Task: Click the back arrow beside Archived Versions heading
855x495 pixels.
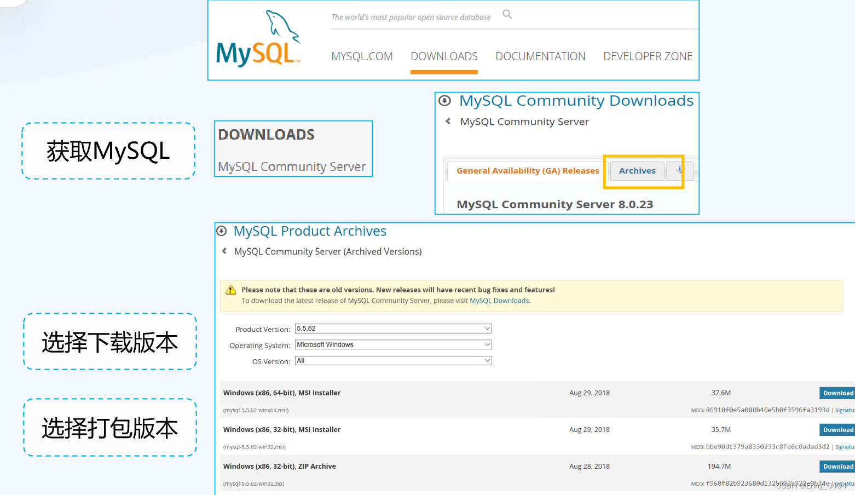Action: click(x=224, y=251)
